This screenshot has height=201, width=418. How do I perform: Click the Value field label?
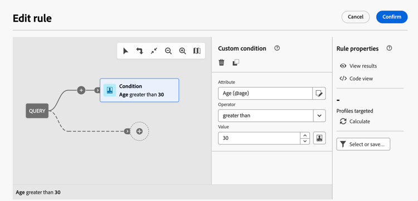point(223,127)
